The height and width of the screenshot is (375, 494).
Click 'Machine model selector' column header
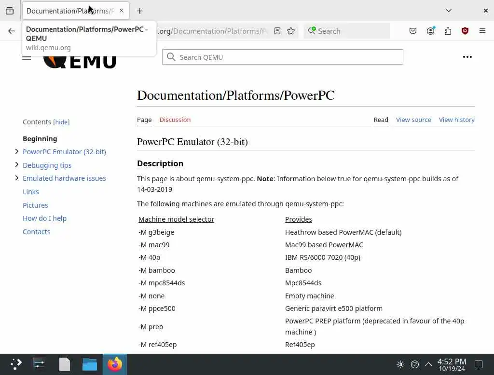(x=176, y=219)
